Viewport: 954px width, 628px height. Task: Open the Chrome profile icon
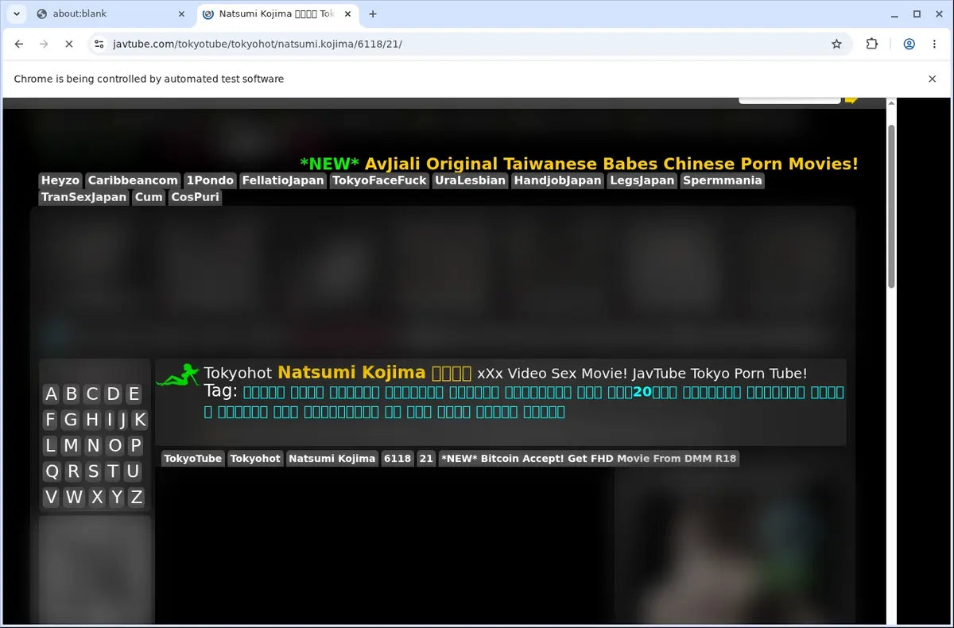point(909,44)
